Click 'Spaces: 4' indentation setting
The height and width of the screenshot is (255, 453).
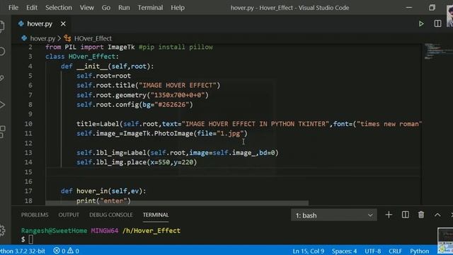click(x=344, y=251)
